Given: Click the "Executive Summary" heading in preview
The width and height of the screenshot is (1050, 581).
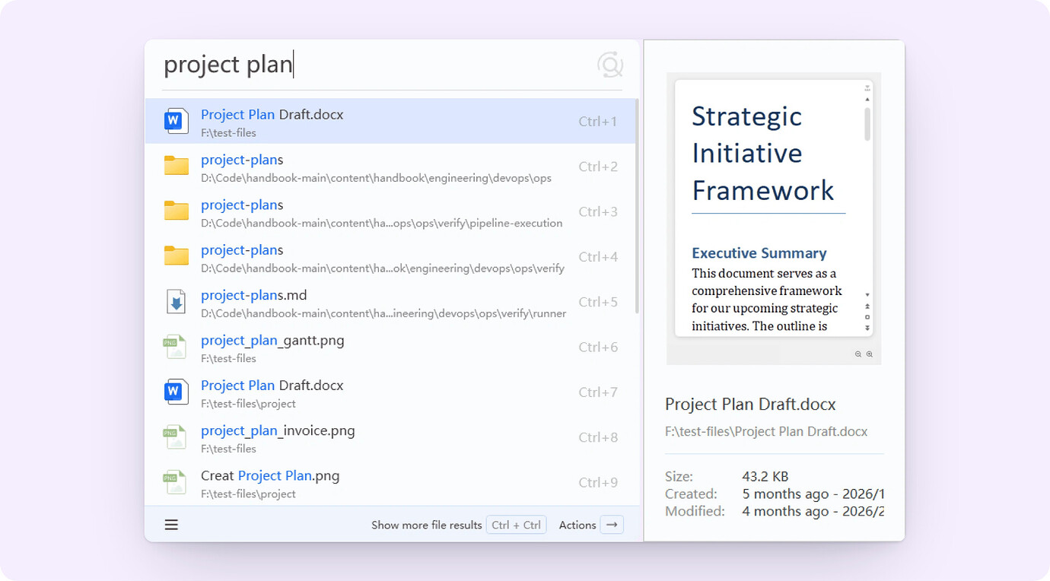Looking at the screenshot, I should point(759,253).
